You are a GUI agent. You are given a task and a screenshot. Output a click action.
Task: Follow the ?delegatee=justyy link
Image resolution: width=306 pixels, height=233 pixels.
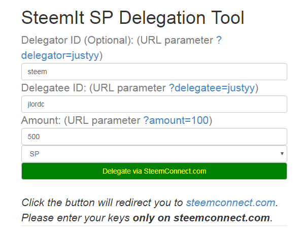click(211, 88)
